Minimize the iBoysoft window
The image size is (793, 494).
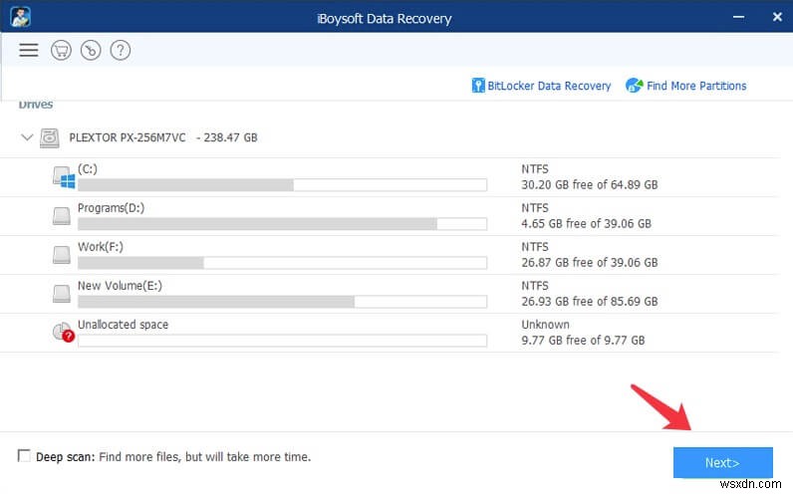coord(737,17)
